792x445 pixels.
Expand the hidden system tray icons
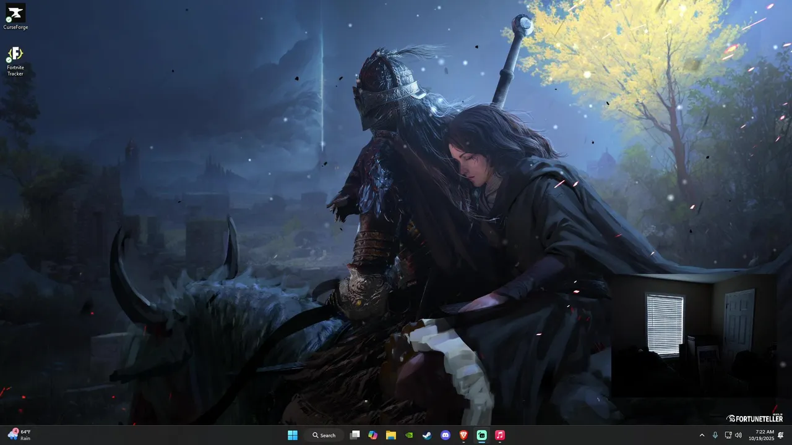click(702, 435)
